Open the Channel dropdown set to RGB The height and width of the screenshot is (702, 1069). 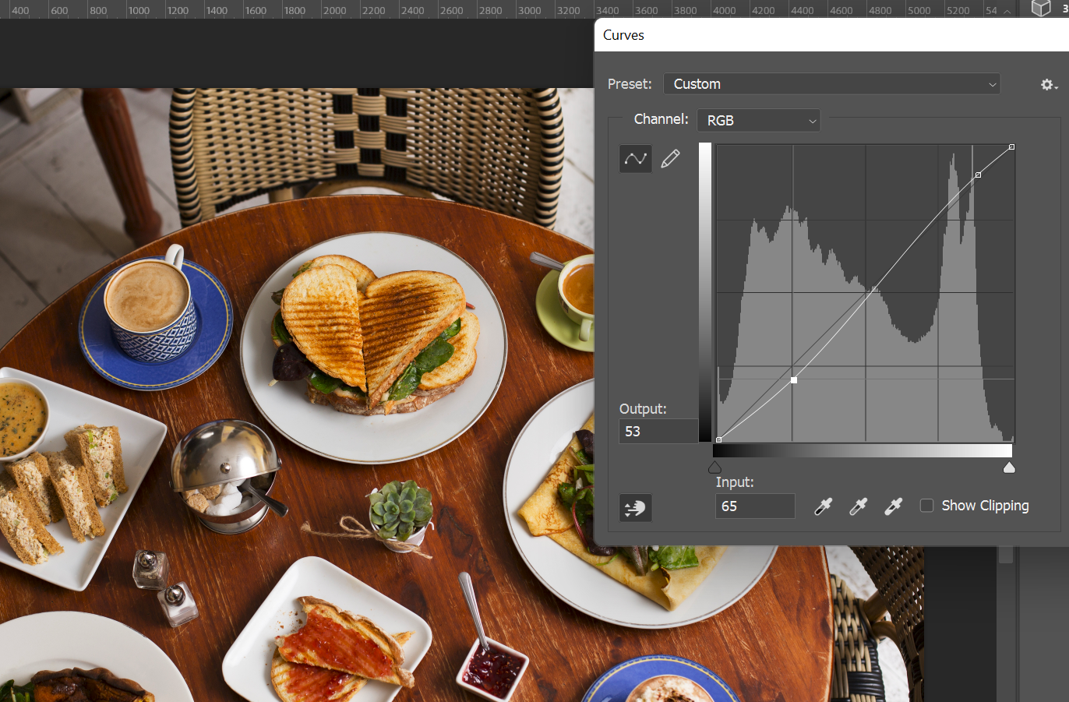[758, 120]
